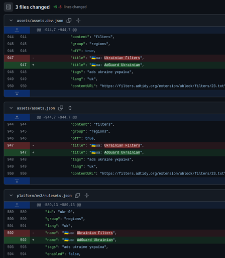Expand lines above line 589 in rulesets.json

17,205
